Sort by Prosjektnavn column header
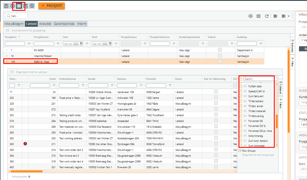The width and height of the screenshot is (307, 180). 41,37
